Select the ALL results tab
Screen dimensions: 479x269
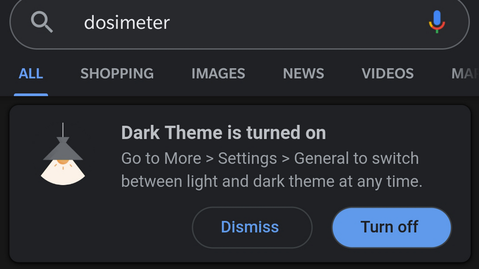pos(31,74)
